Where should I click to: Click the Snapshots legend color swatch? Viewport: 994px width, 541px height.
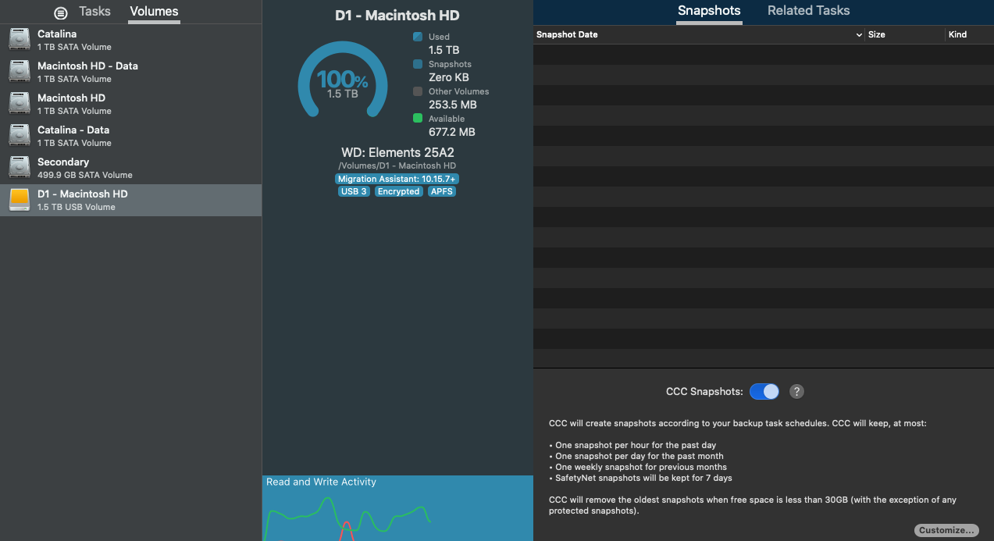click(x=418, y=64)
